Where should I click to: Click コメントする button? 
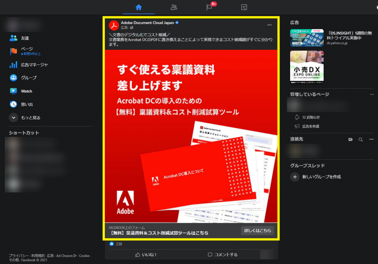(x=223, y=255)
